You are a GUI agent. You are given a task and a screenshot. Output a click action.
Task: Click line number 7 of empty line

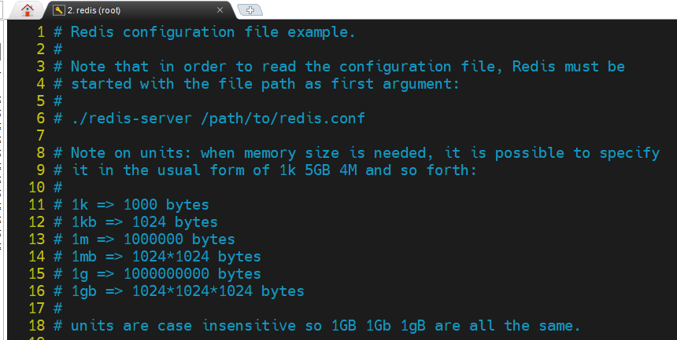coord(41,136)
